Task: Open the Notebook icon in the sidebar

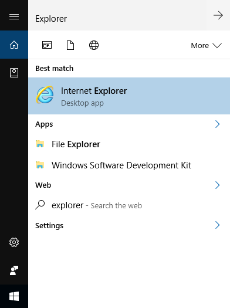Action: (x=14, y=73)
